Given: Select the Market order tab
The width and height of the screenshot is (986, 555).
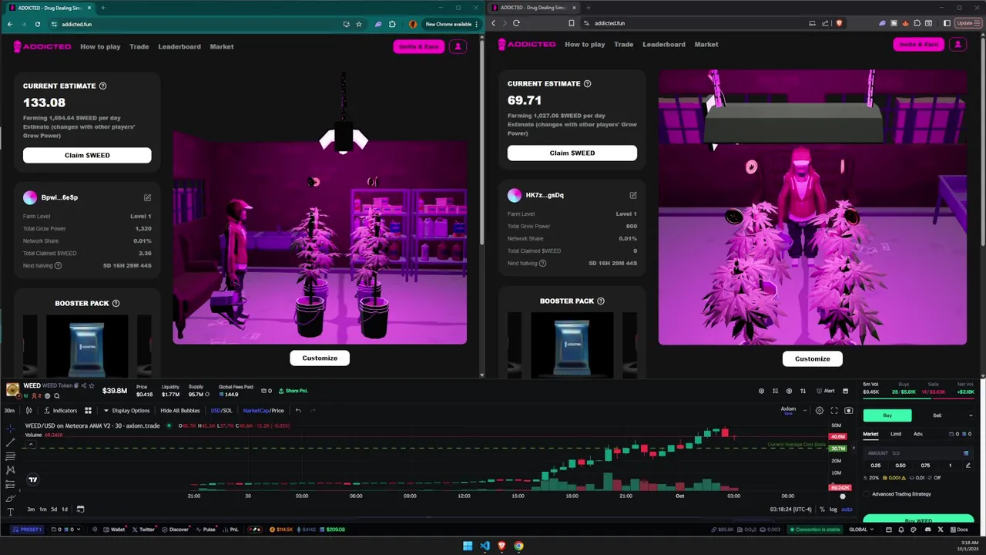Looking at the screenshot, I should coord(870,434).
